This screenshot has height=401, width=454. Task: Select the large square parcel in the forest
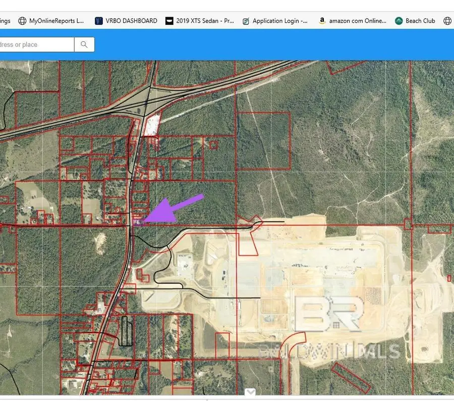[263, 140]
